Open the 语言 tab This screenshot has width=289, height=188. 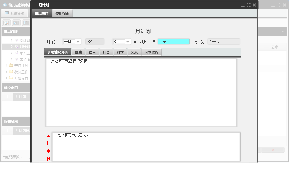92,52
